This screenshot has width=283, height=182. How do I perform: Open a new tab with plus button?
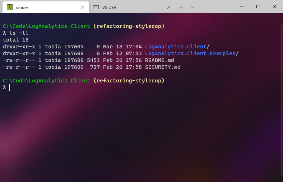point(181,7)
